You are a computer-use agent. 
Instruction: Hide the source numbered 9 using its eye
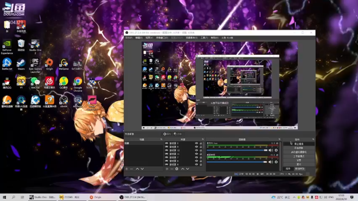pyautogui.click(x=196, y=147)
